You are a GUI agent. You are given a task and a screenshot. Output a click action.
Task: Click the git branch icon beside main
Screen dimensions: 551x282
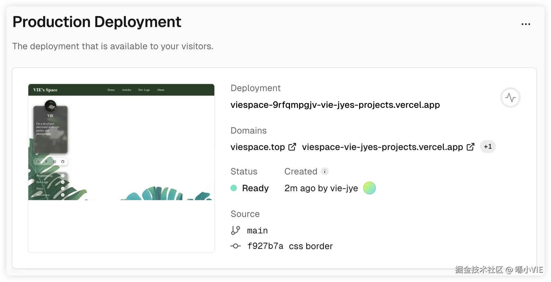236,230
